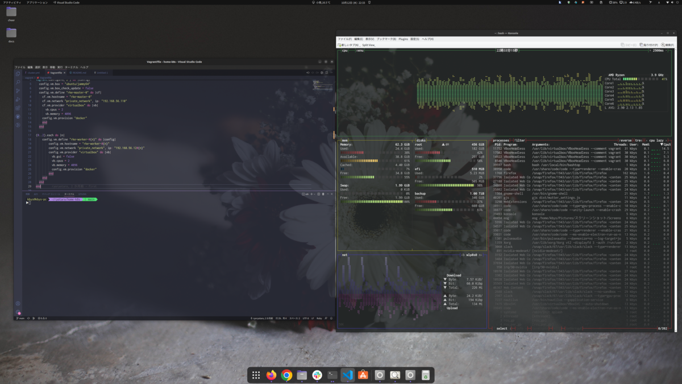The height and width of the screenshot is (384, 682).
Task: Toggle reverse sorting in btop processes
Action: (x=625, y=140)
